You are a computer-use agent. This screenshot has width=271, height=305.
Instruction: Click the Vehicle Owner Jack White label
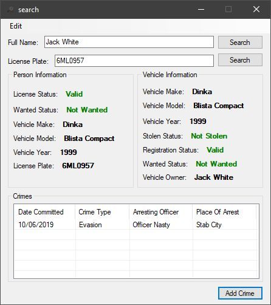coord(214,177)
